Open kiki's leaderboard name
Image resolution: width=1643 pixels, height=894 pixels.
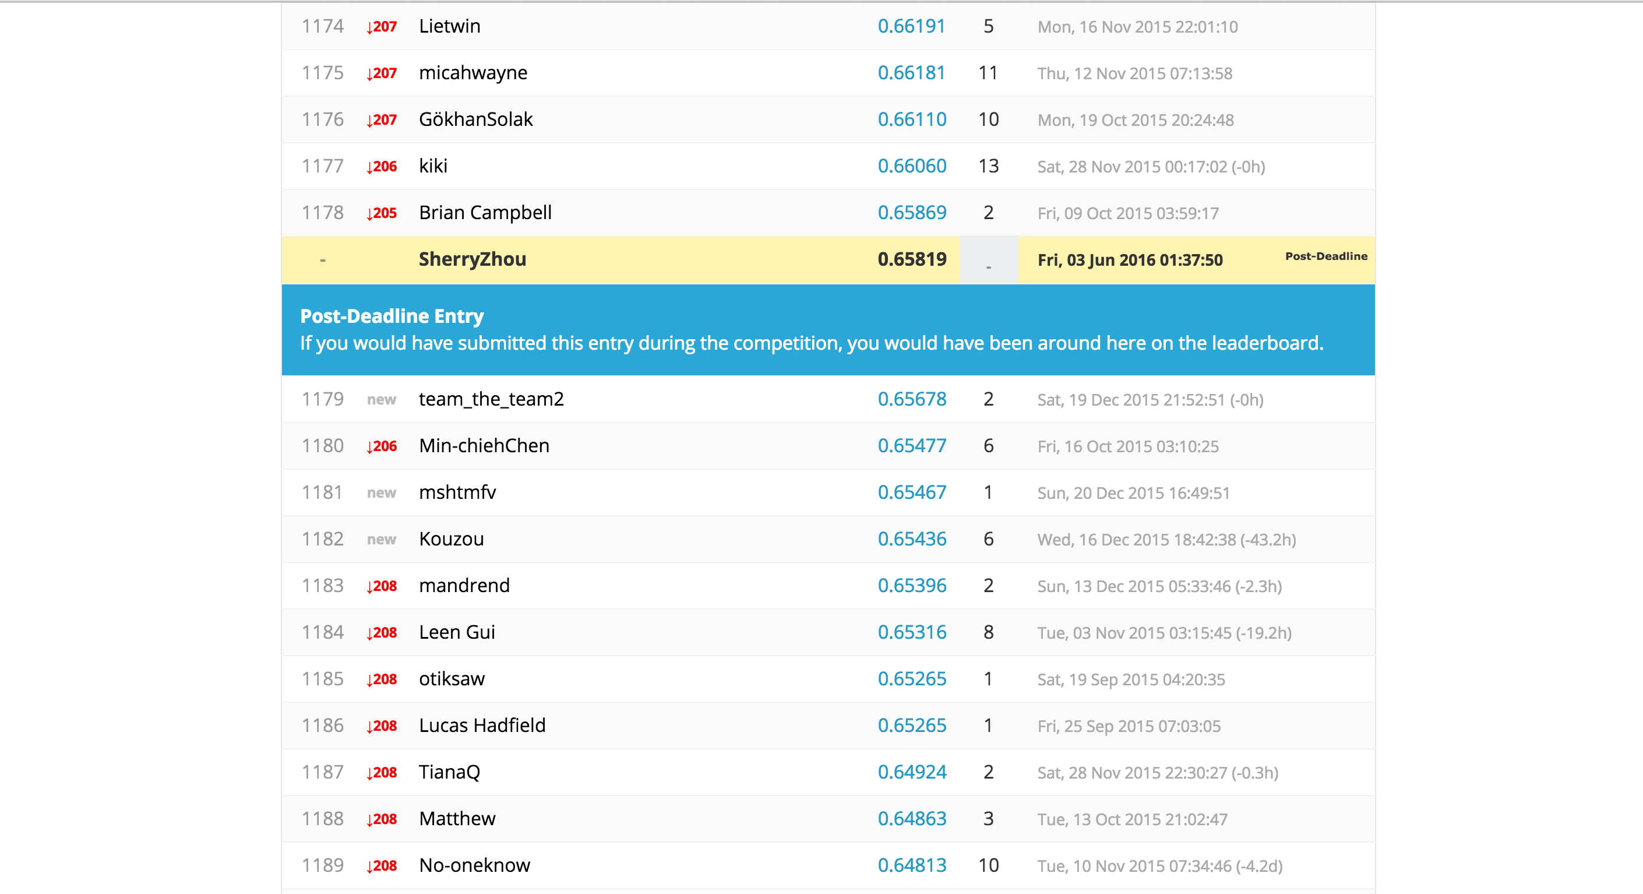[433, 166]
